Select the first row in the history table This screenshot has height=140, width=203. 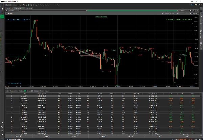[103, 96]
